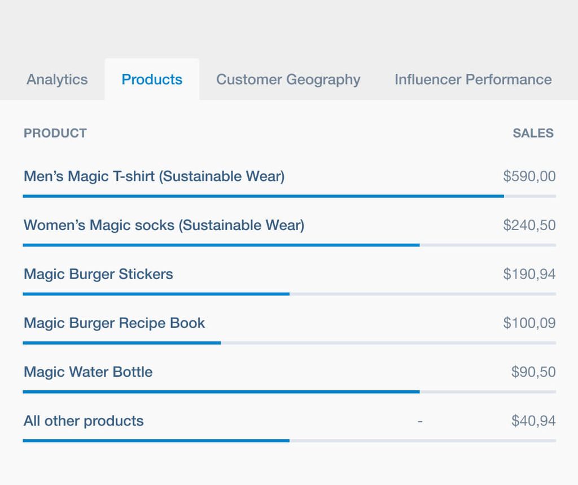
Task: Open the Customer Geography tab
Action: pos(288,80)
